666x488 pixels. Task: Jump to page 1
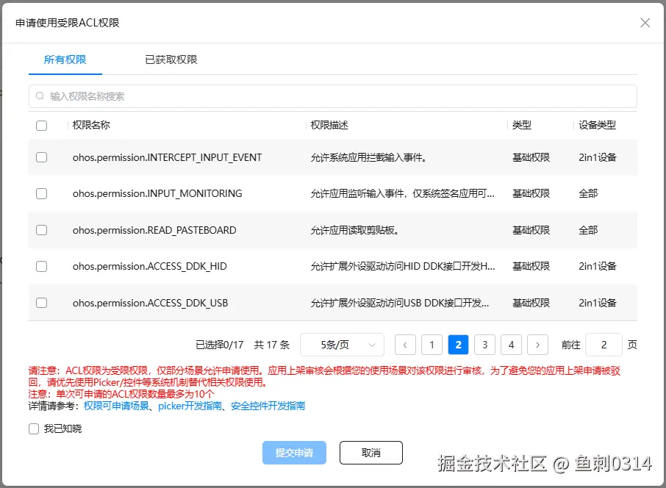432,345
